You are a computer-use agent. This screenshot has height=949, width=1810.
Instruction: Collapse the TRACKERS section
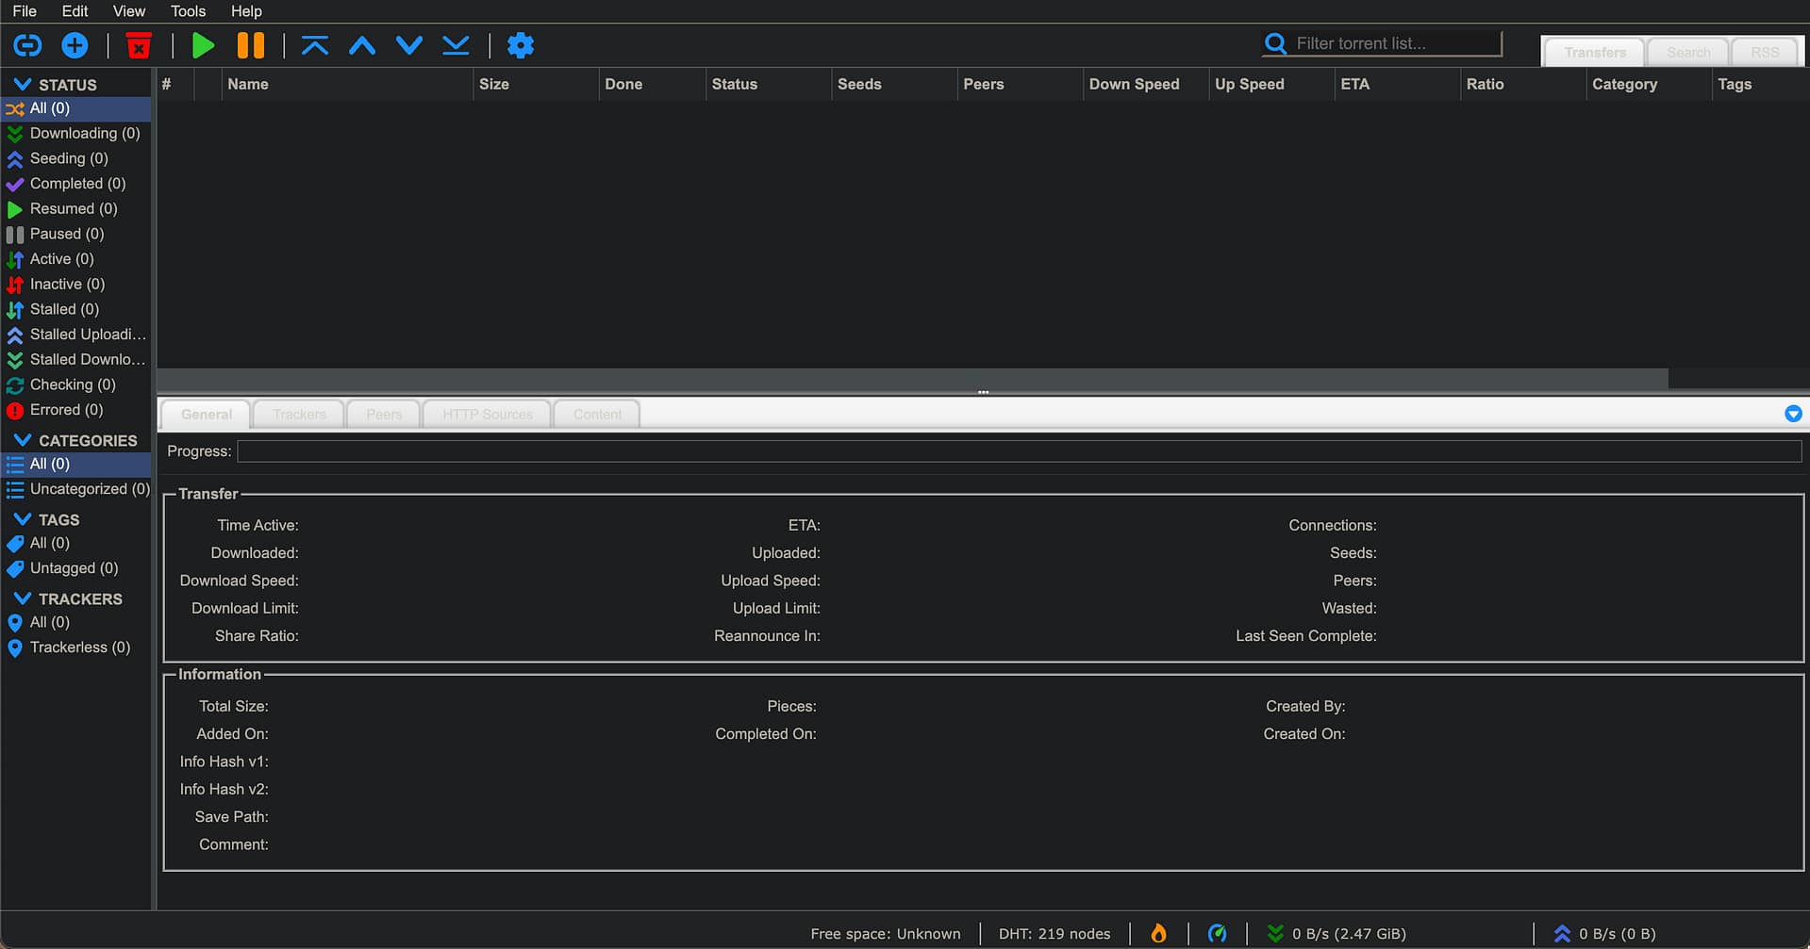tap(23, 598)
